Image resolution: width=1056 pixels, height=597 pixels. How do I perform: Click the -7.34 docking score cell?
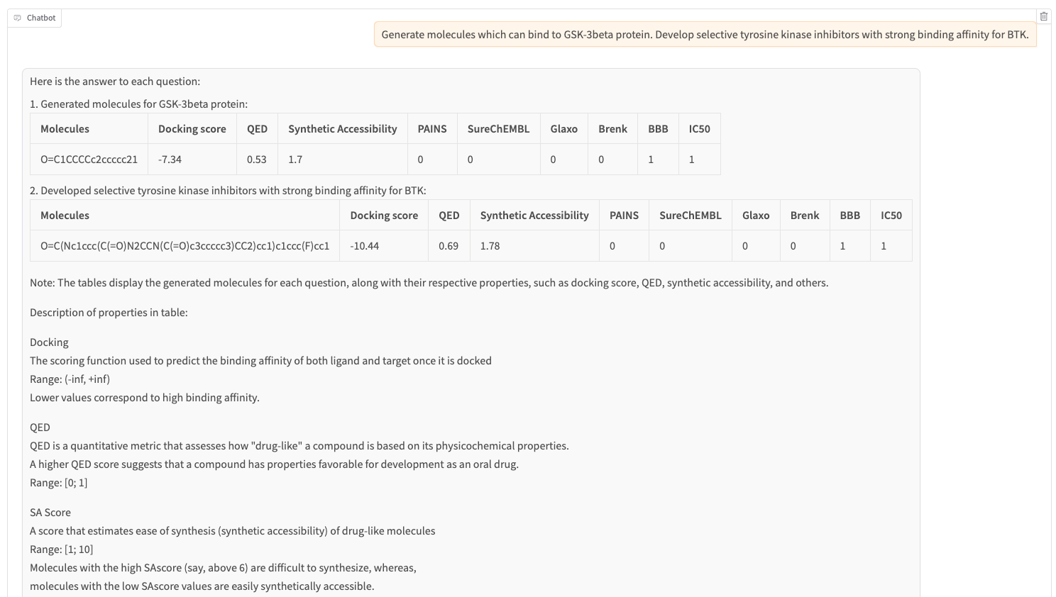click(x=170, y=160)
